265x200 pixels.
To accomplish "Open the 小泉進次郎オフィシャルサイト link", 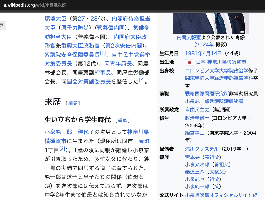I will click(219, 195).
